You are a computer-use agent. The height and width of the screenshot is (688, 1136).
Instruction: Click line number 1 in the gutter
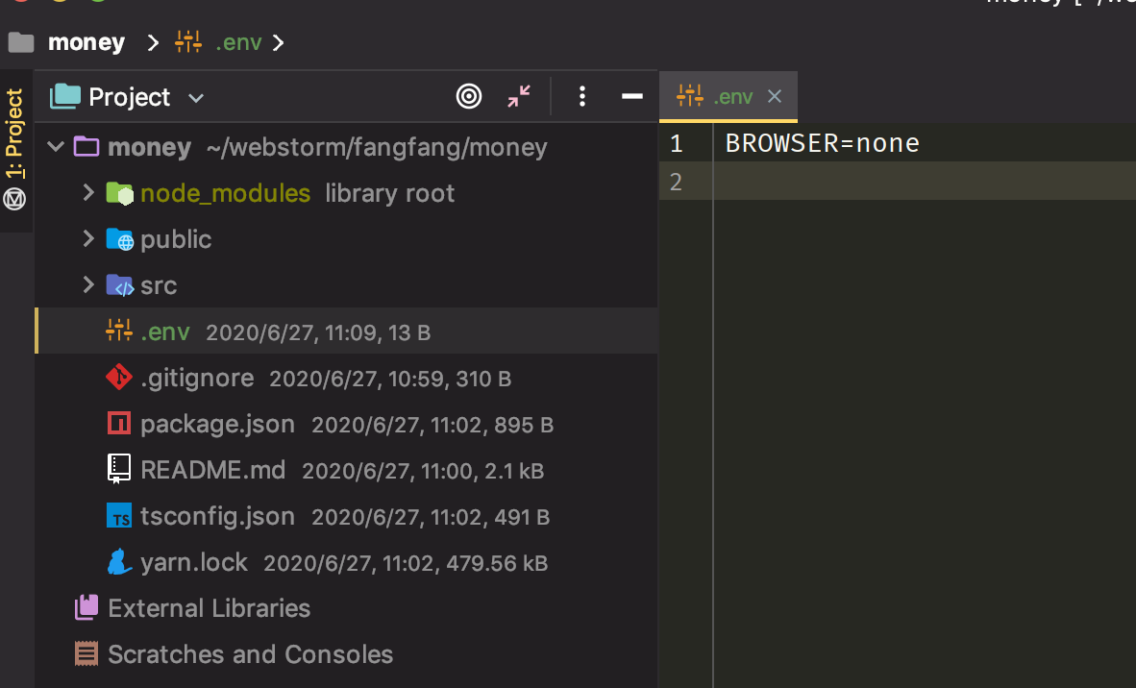tap(676, 143)
